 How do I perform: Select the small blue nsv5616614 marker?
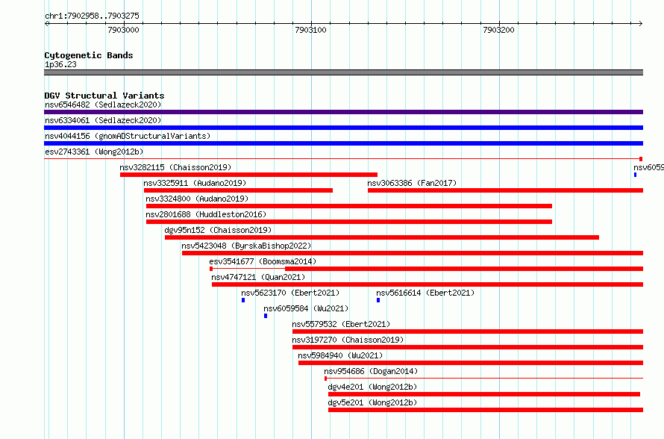click(378, 300)
